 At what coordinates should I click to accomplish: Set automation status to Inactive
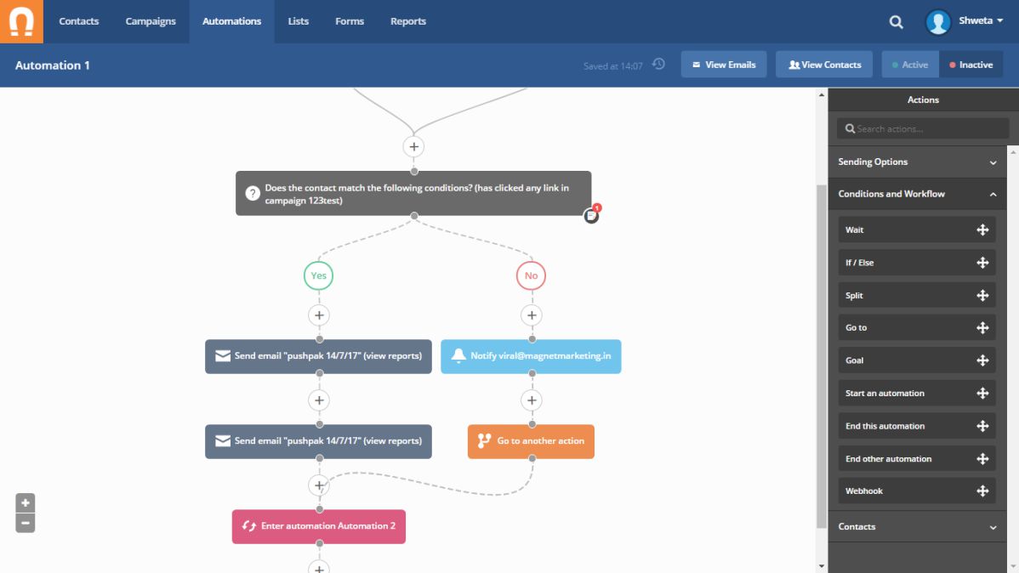pyautogui.click(x=971, y=65)
